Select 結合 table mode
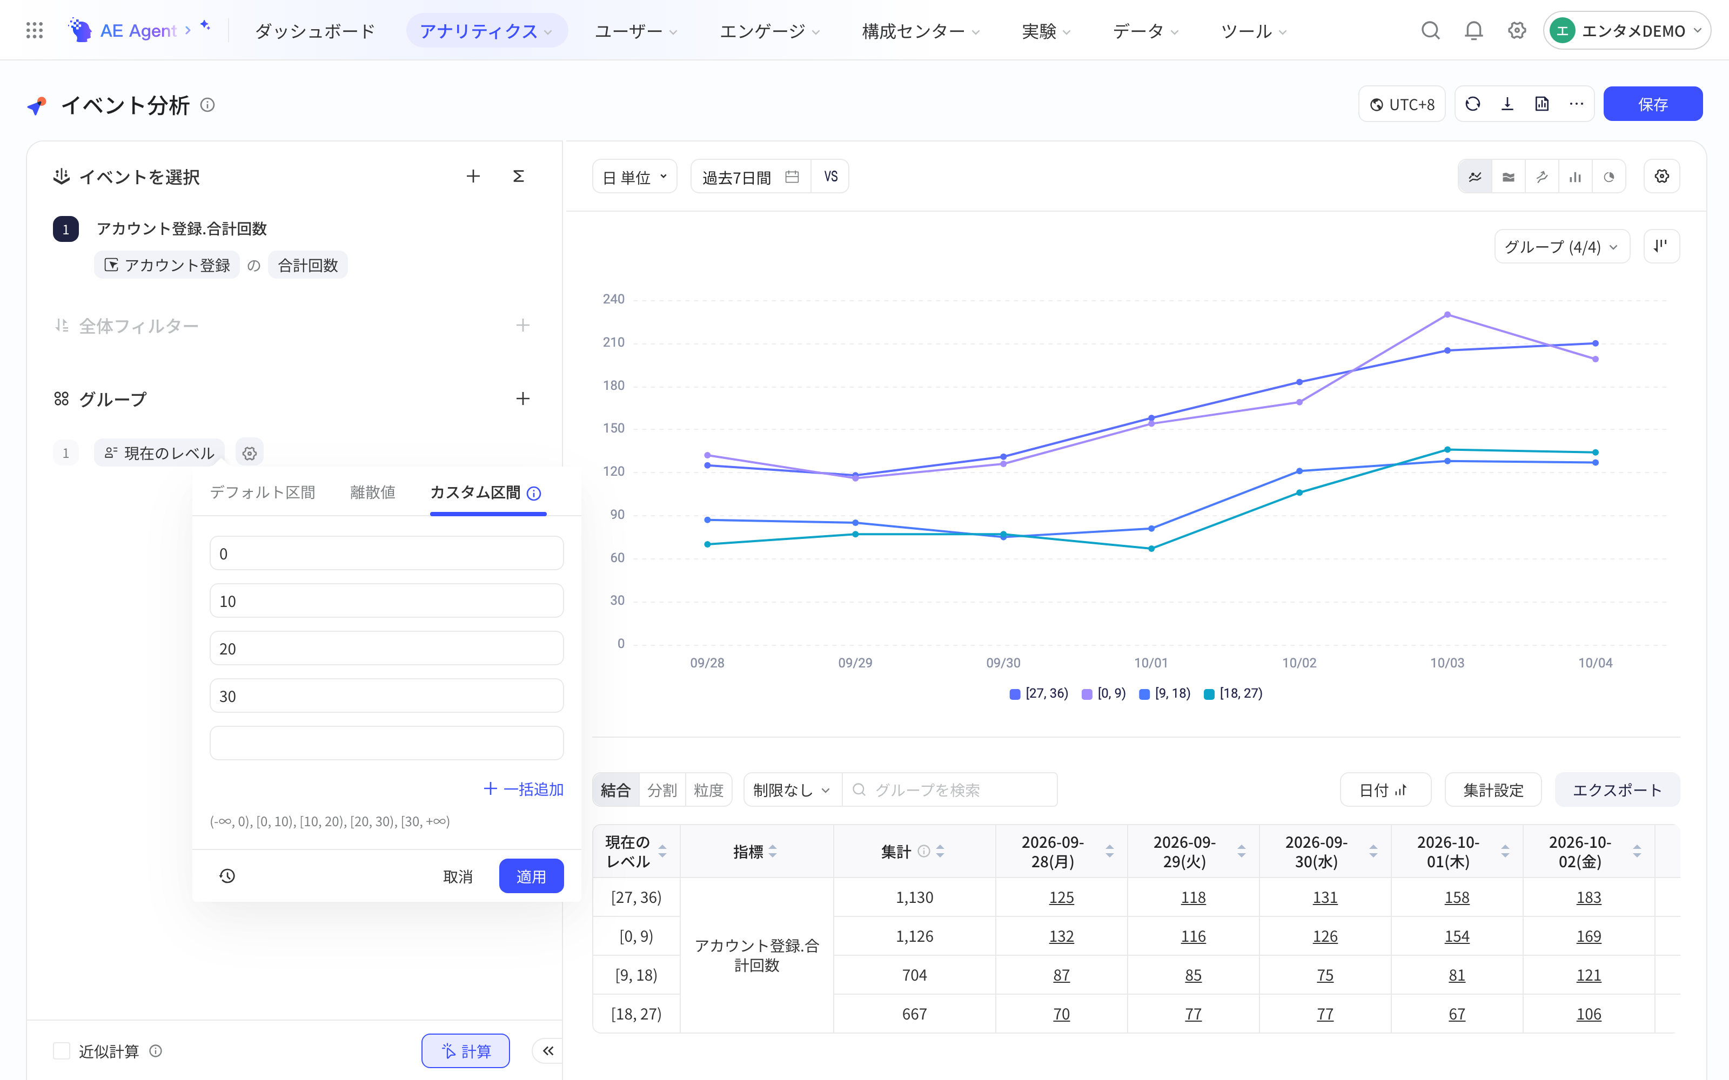The height and width of the screenshot is (1080, 1729). (616, 790)
